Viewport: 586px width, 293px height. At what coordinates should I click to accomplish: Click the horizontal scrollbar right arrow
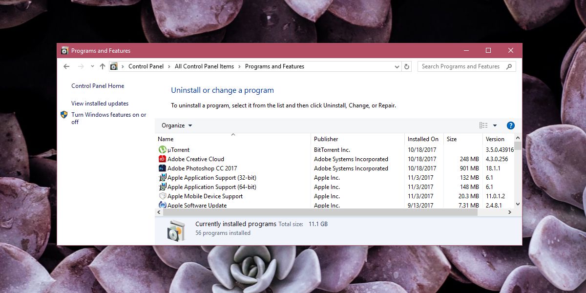pyautogui.click(x=510, y=212)
